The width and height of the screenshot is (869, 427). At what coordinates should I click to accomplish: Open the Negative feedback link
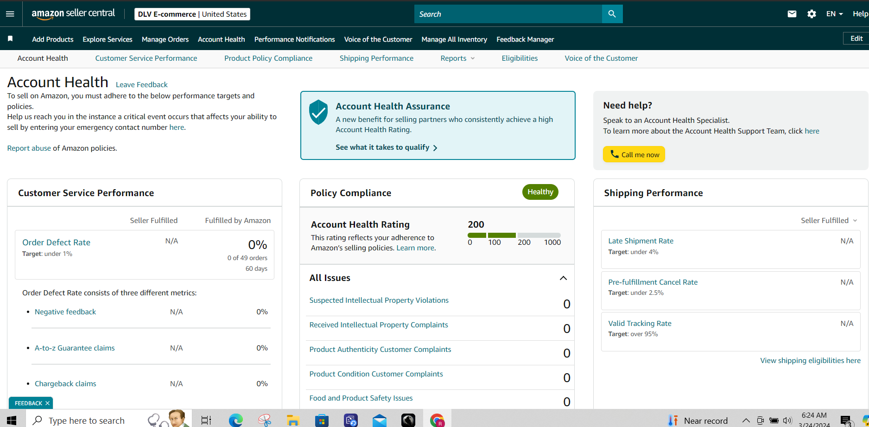pyautogui.click(x=65, y=312)
